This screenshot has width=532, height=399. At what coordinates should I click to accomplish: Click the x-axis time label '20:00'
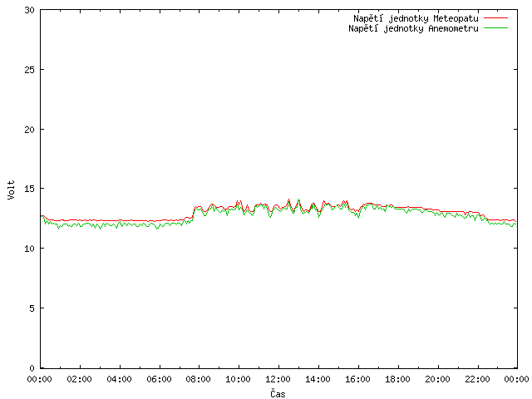(437, 379)
